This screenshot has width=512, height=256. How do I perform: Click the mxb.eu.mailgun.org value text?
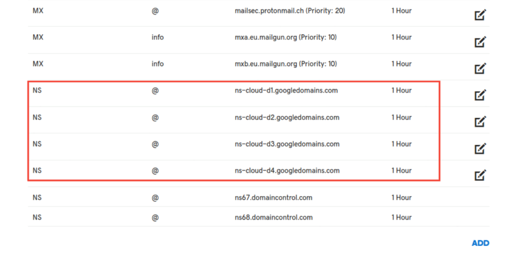285,64
